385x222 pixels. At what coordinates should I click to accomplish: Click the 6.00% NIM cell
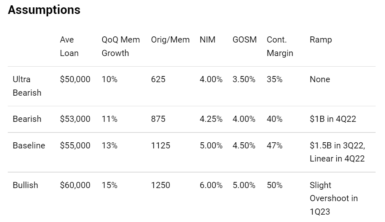coord(211,185)
